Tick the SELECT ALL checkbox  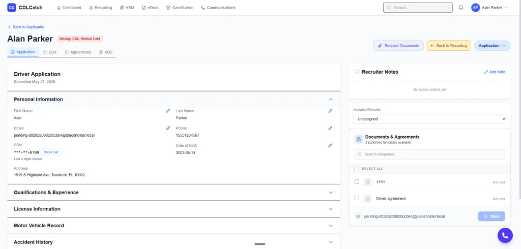tap(357, 169)
